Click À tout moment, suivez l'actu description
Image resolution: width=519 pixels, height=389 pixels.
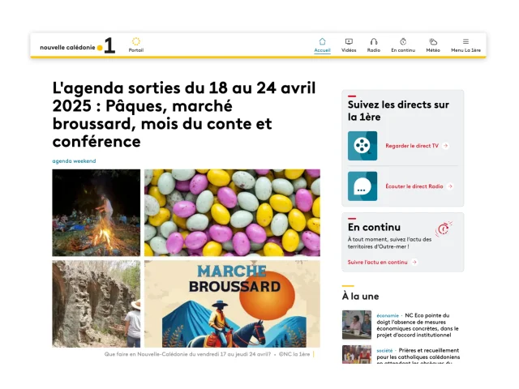389,243
